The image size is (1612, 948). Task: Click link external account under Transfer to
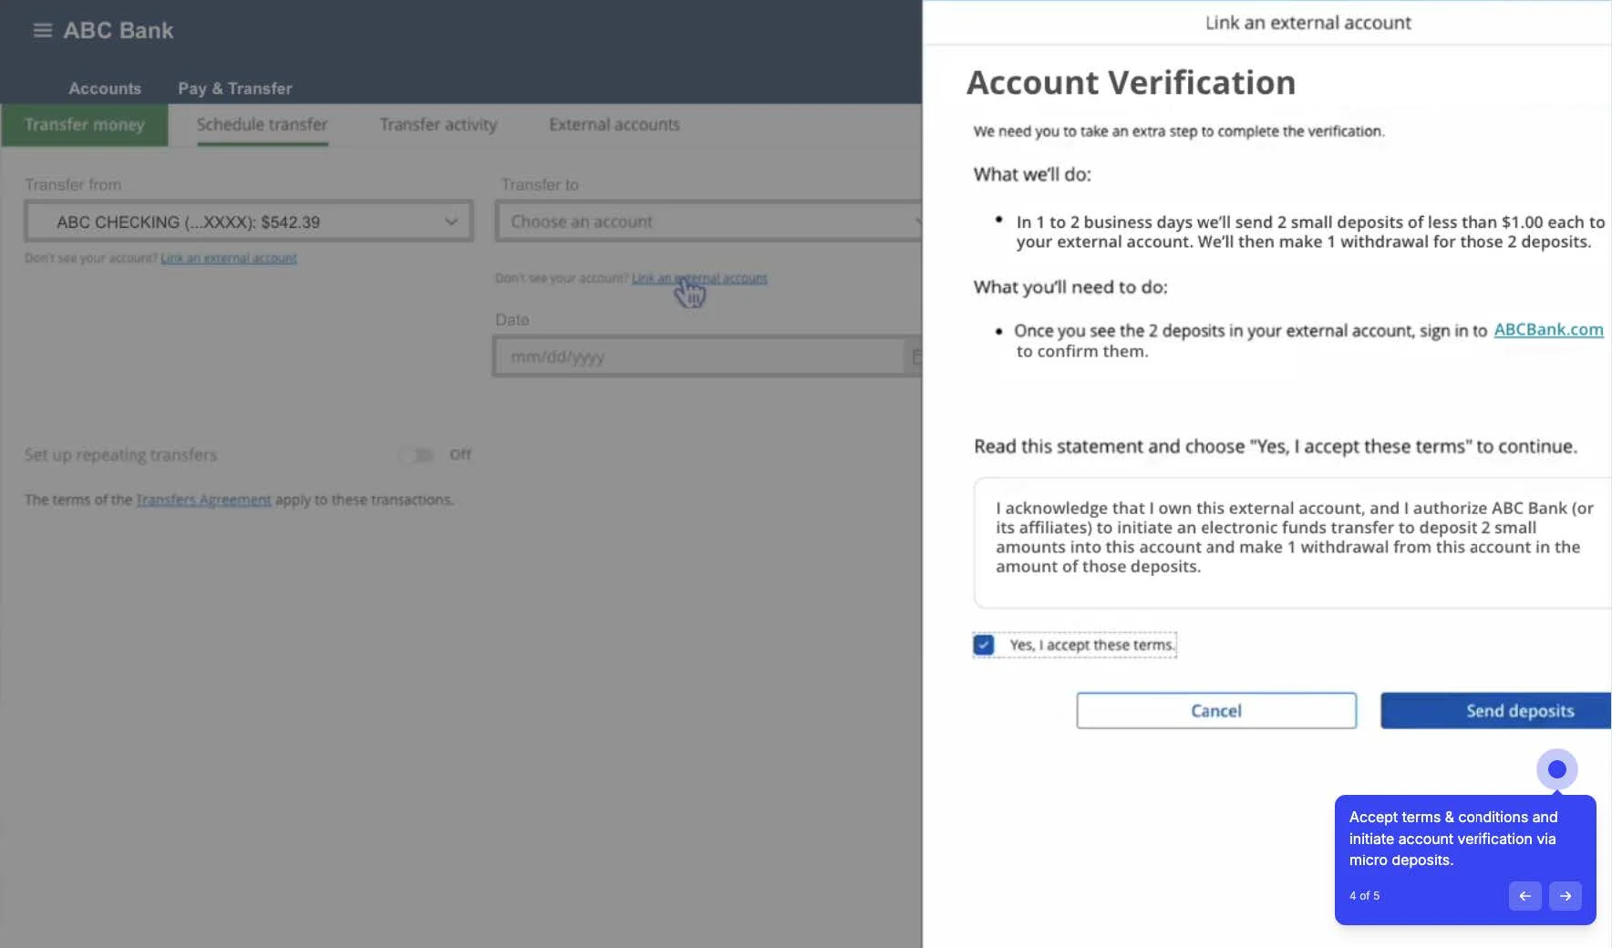point(699,278)
